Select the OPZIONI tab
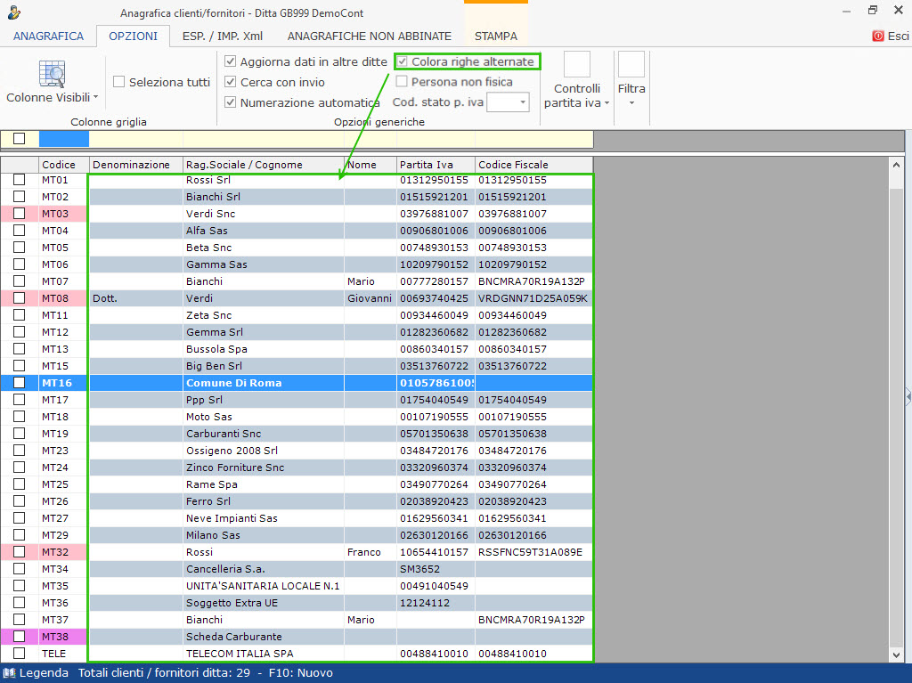Viewport: 912px width, 683px height. [134, 37]
